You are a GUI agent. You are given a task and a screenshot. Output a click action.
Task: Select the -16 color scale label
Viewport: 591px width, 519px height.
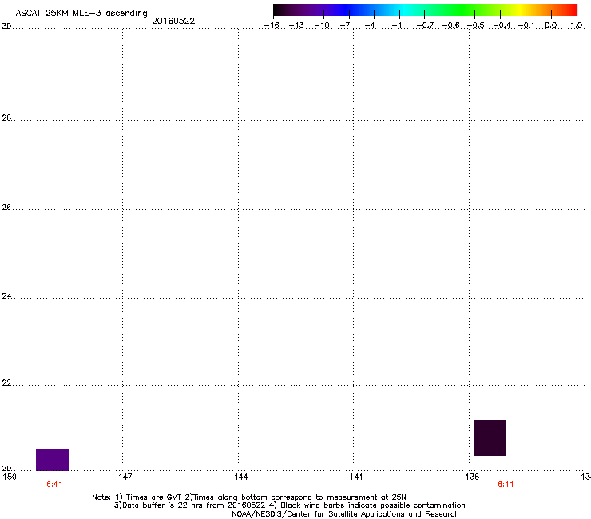pyautogui.click(x=272, y=26)
